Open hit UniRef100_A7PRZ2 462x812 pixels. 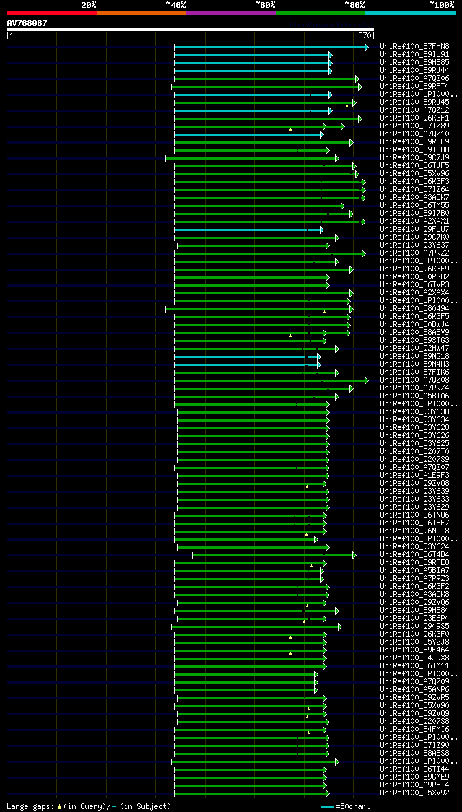pyautogui.click(x=414, y=253)
